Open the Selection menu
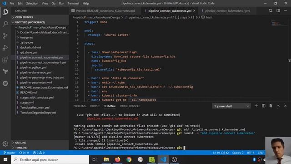 pyautogui.click(x=32, y=3)
